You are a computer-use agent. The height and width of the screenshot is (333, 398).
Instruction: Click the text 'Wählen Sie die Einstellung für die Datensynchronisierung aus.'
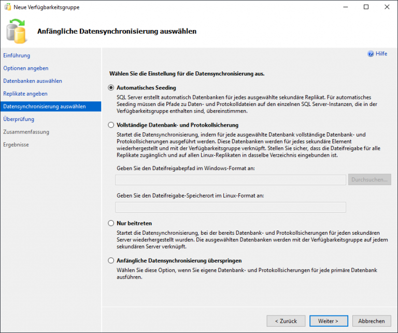click(187, 74)
